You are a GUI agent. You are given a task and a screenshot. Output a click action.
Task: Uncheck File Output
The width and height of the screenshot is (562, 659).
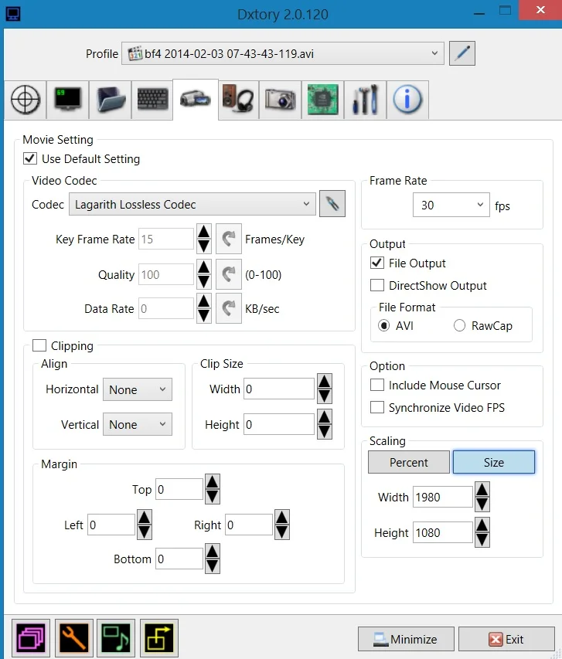point(377,263)
